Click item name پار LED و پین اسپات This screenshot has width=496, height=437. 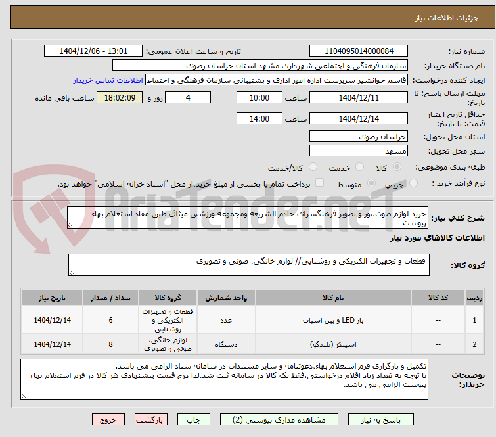333,320
